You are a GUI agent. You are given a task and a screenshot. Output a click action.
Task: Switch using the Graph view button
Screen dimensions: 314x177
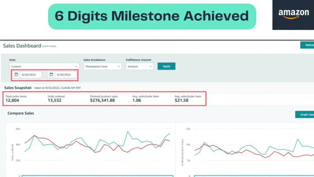click(305, 114)
